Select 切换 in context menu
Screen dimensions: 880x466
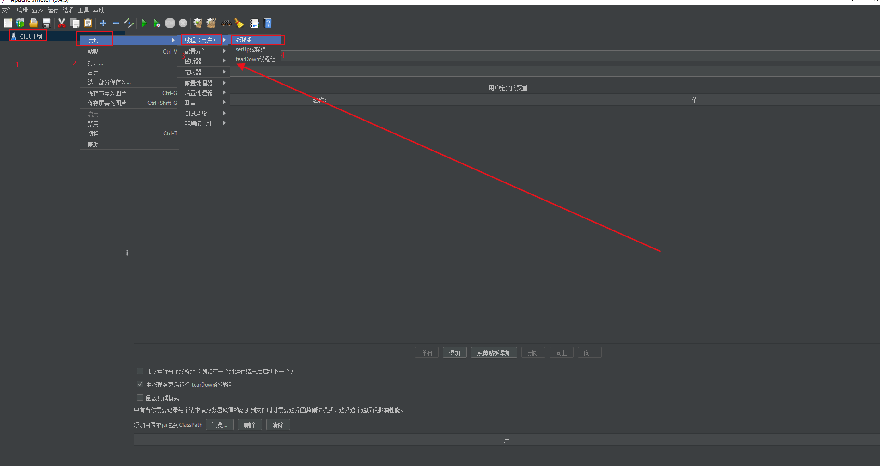tap(129, 133)
